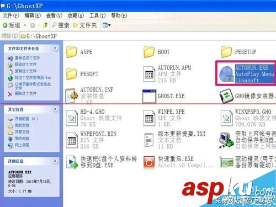276x207 pixels.
Task: Click the 网上邻居 network places icon
Action: (10, 145)
